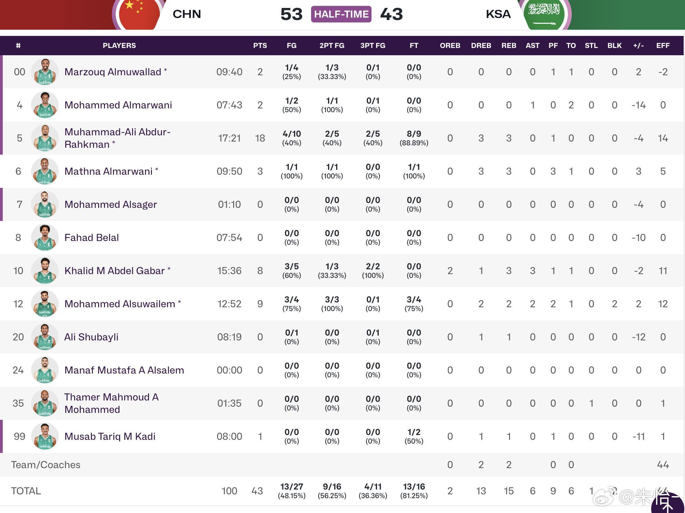
Task: Open Mohammed Alsuwailem's player photo
Action: tap(45, 304)
